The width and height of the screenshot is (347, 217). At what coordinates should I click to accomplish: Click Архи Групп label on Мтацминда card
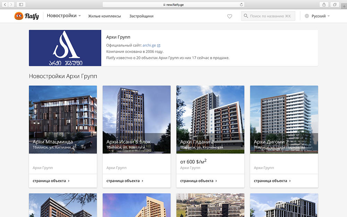click(43, 168)
